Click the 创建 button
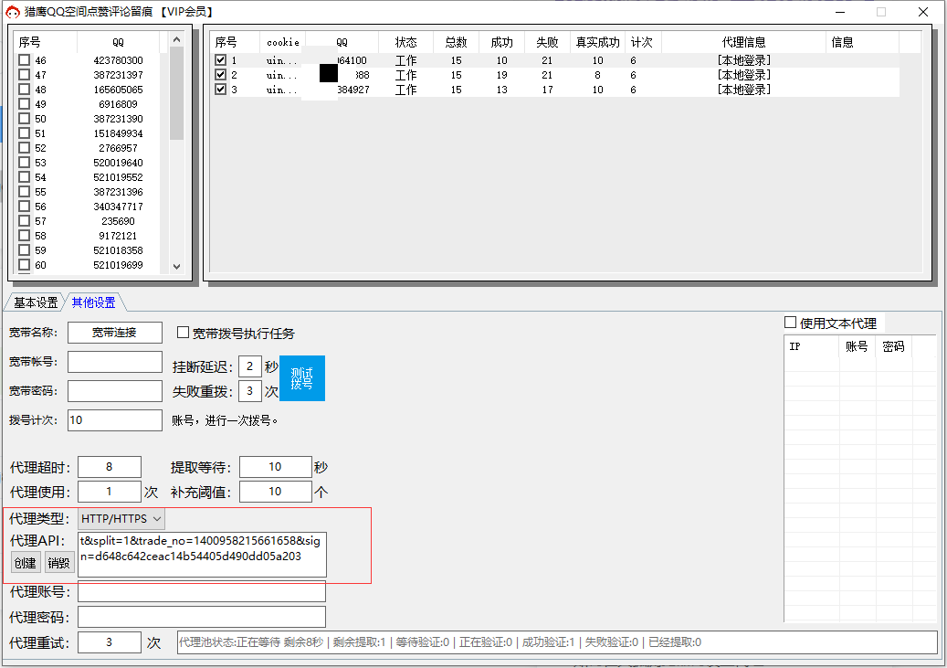The image size is (947, 668). click(x=26, y=563)
